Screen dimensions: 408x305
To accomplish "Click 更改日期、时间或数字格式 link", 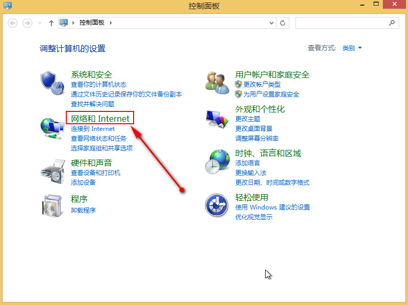I will [272, 182].
